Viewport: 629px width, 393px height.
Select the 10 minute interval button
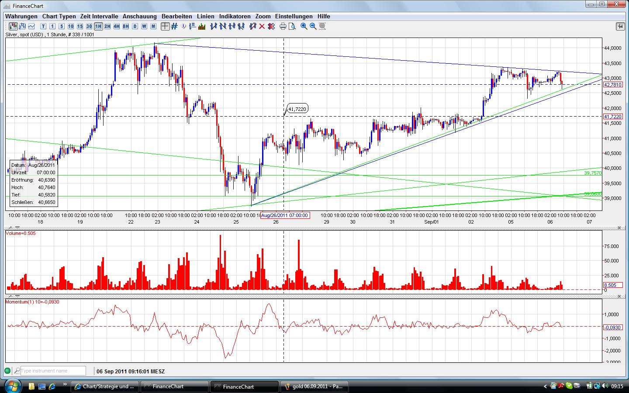click(x=71, y=26)
